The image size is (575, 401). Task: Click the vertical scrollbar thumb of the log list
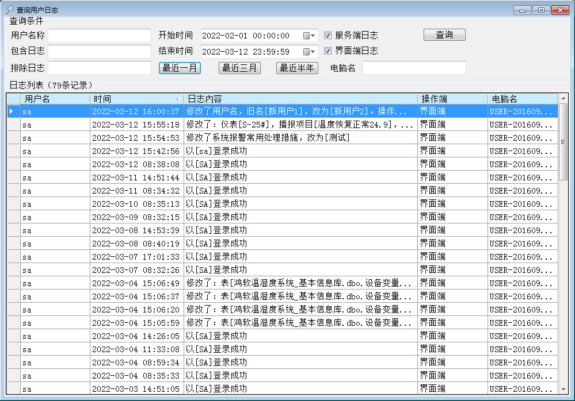coord(563,141)
